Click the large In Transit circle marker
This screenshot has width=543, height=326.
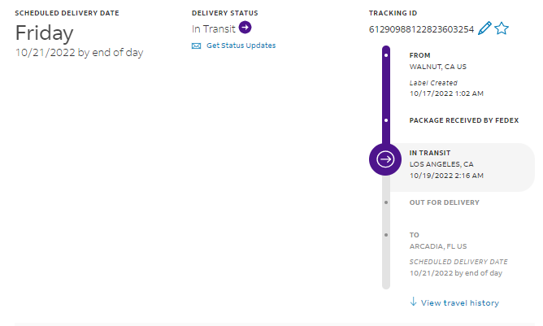386,159
